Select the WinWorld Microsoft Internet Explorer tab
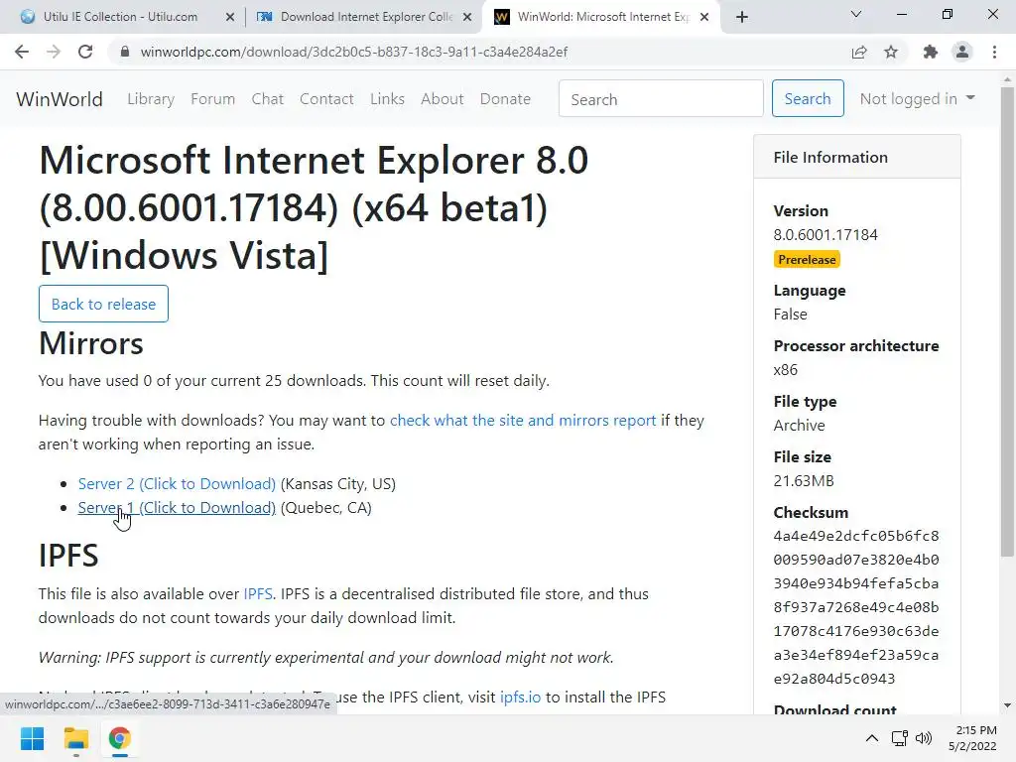Image resolution: width=1016 pixels, height=762 pixels. [602, 17]
